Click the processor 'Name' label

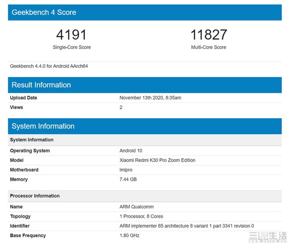16,207
